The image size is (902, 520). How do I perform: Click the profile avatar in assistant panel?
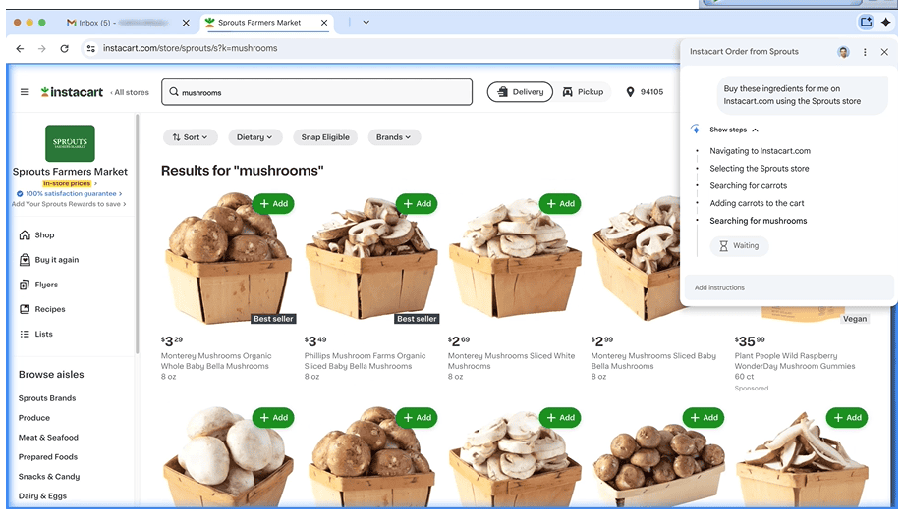[x=843, y=52]
